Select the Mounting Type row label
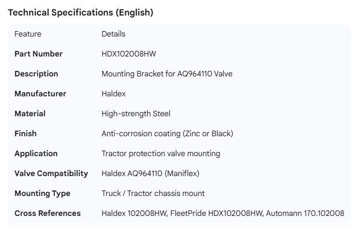The width and height of the screenshot is (354, 227). coord(42,193)
